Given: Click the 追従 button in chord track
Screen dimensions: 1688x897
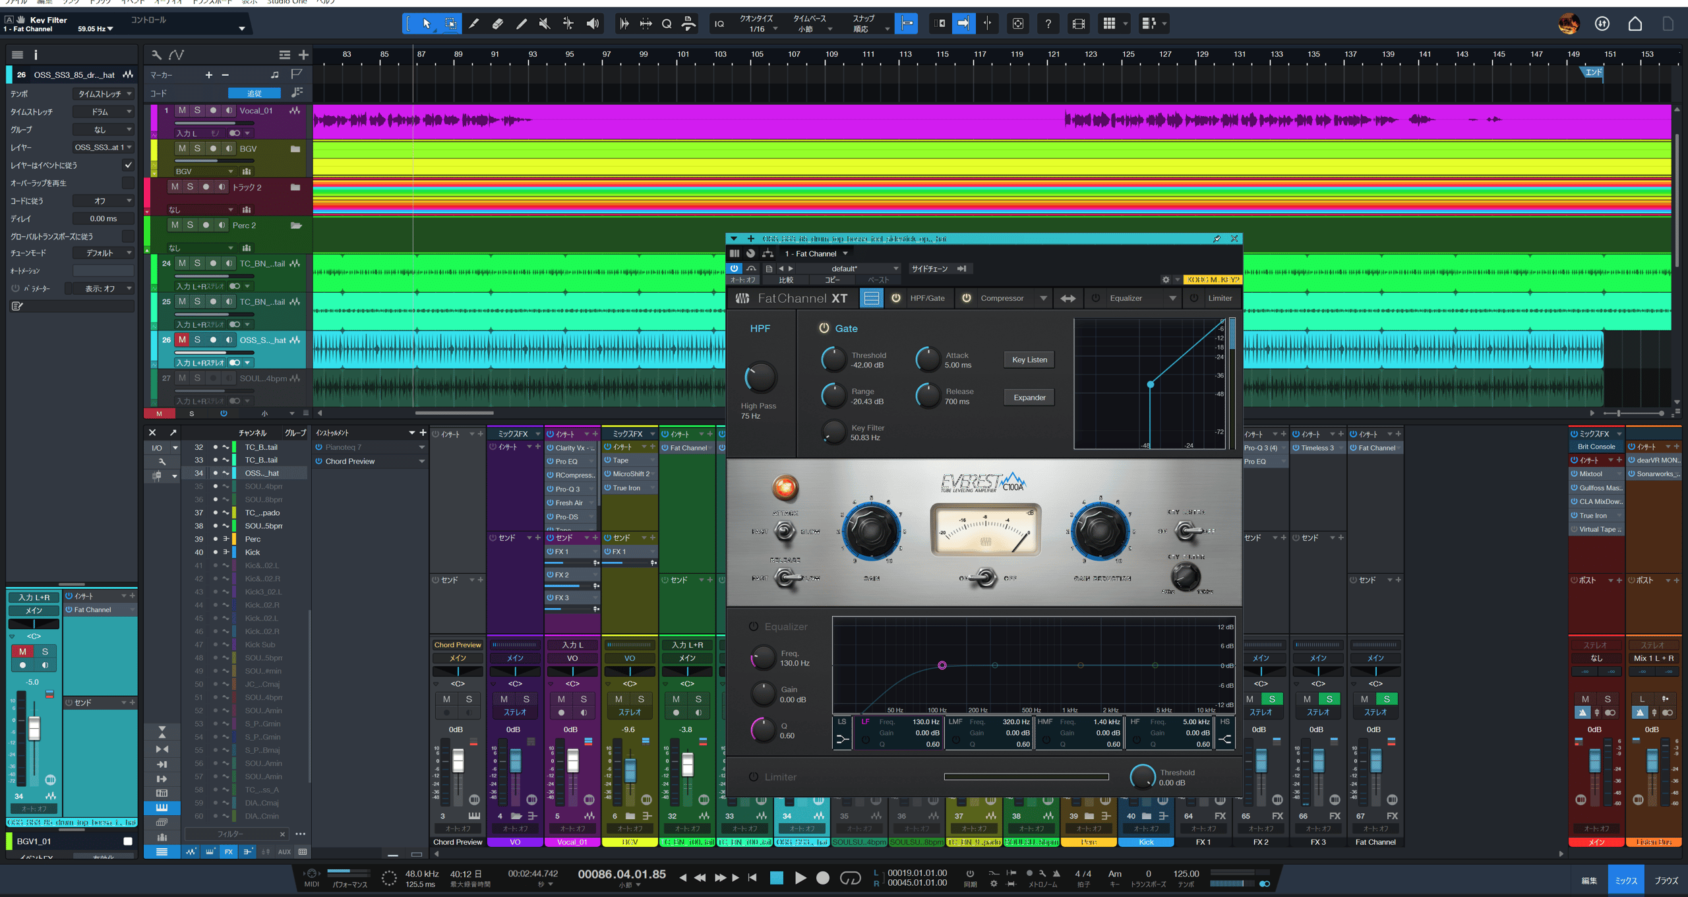Looking at the screenshot, I should click(x=254, y=93).
